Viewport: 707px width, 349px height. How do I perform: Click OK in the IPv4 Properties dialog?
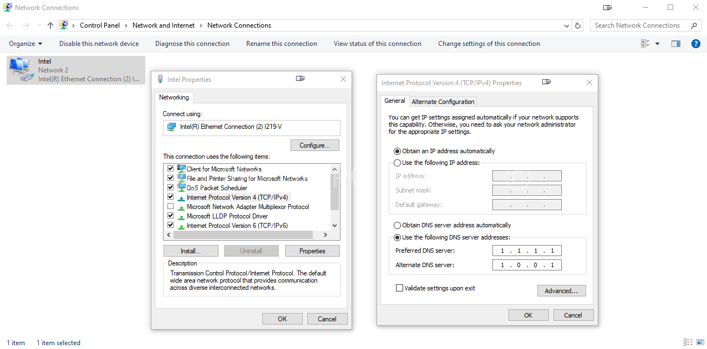(x=528, y=315)
